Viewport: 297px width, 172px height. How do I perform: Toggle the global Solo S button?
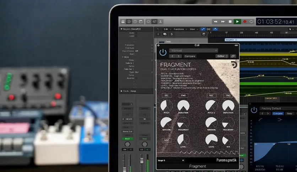pos(172,34)
